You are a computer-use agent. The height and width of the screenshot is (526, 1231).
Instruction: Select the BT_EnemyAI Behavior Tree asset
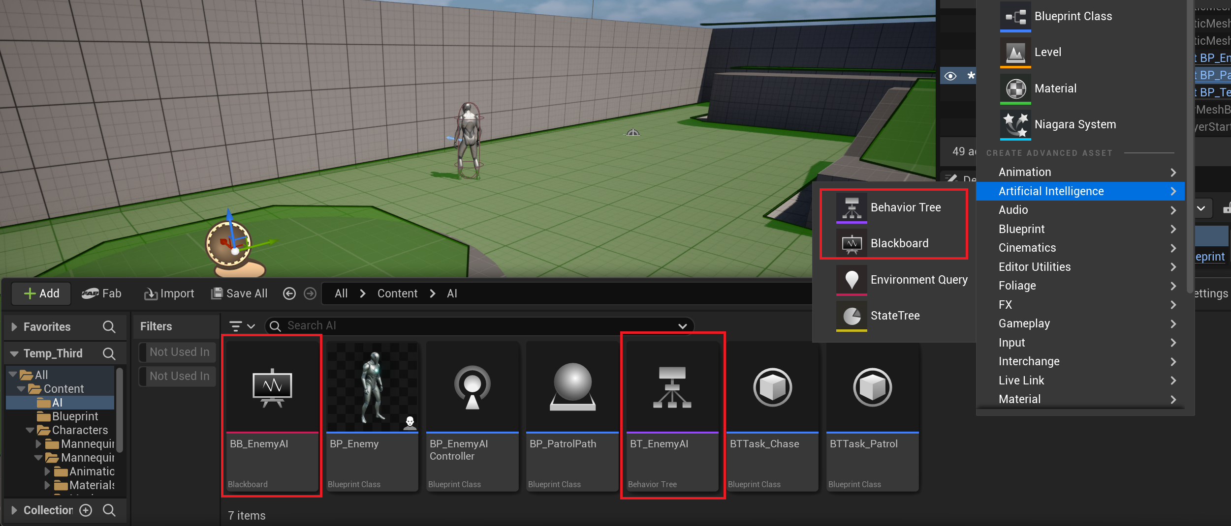point(672,416)
